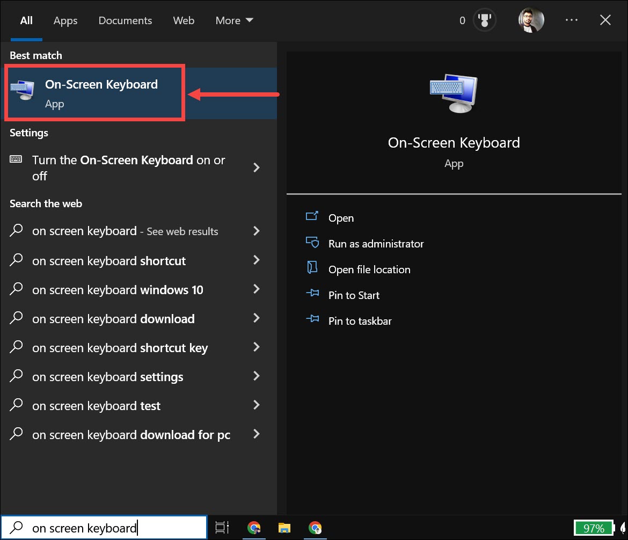Image resolution: width=628 pixels, height=540 pixels.
Task: Open the More filter dropdown
Action: click(x=233, y=20)
